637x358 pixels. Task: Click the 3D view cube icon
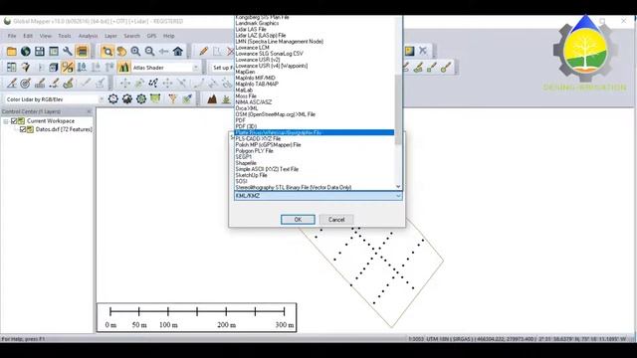[x=53, y=68]
